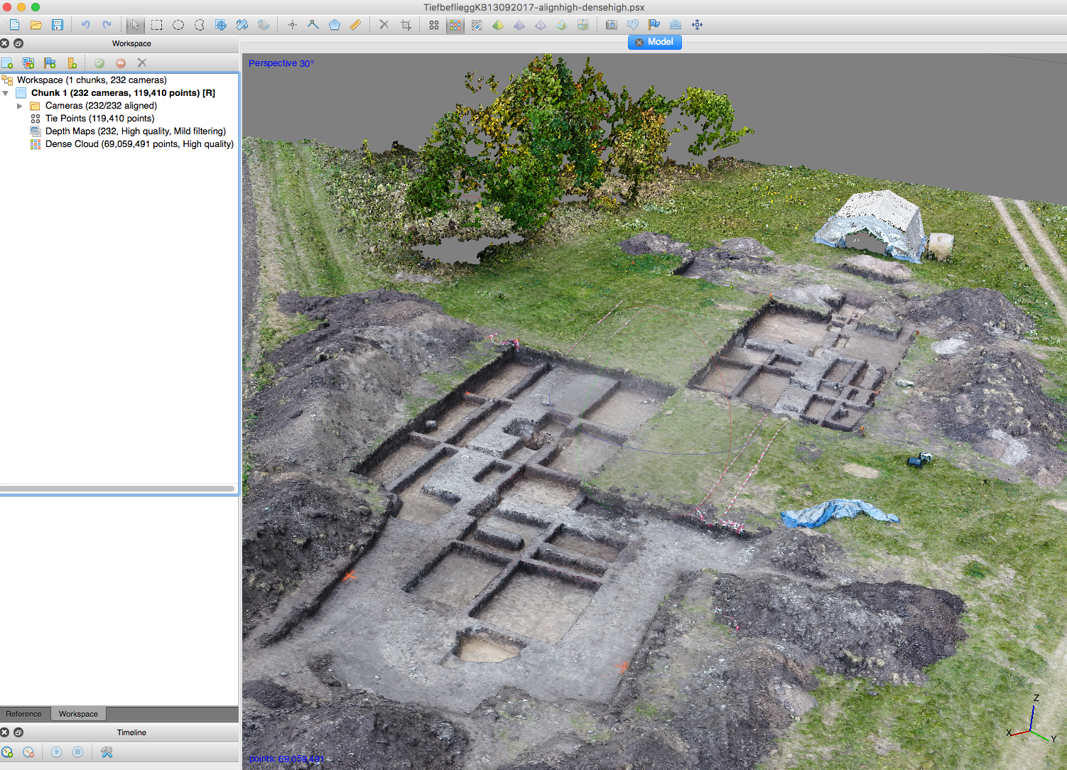The image size is (1067, 770).
Task: Delete selection with the X tool
Action: [384, 25]
